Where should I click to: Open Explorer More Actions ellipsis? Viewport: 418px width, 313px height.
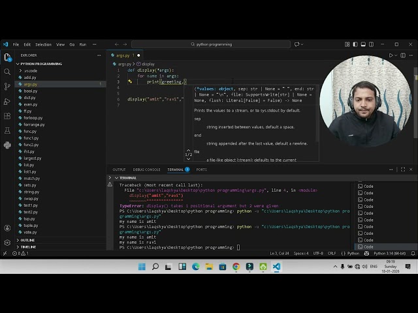(99, 55)
